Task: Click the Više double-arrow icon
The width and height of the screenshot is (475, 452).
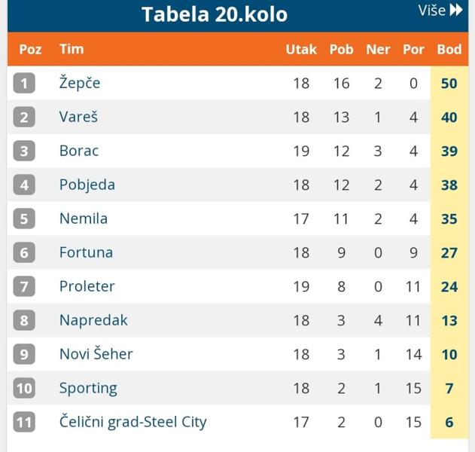Action: [x=456, y=10]
